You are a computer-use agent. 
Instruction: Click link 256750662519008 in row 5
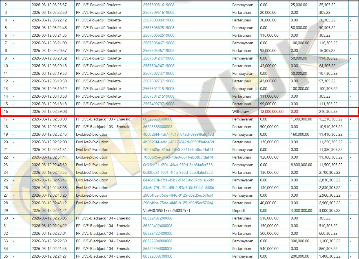(159, 28)
